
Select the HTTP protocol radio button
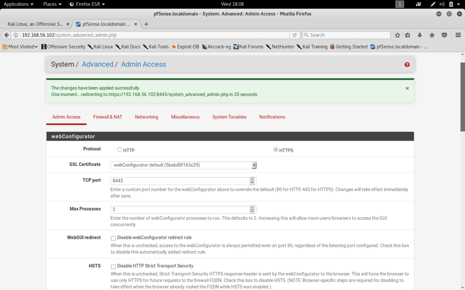(x=120, y=150)
